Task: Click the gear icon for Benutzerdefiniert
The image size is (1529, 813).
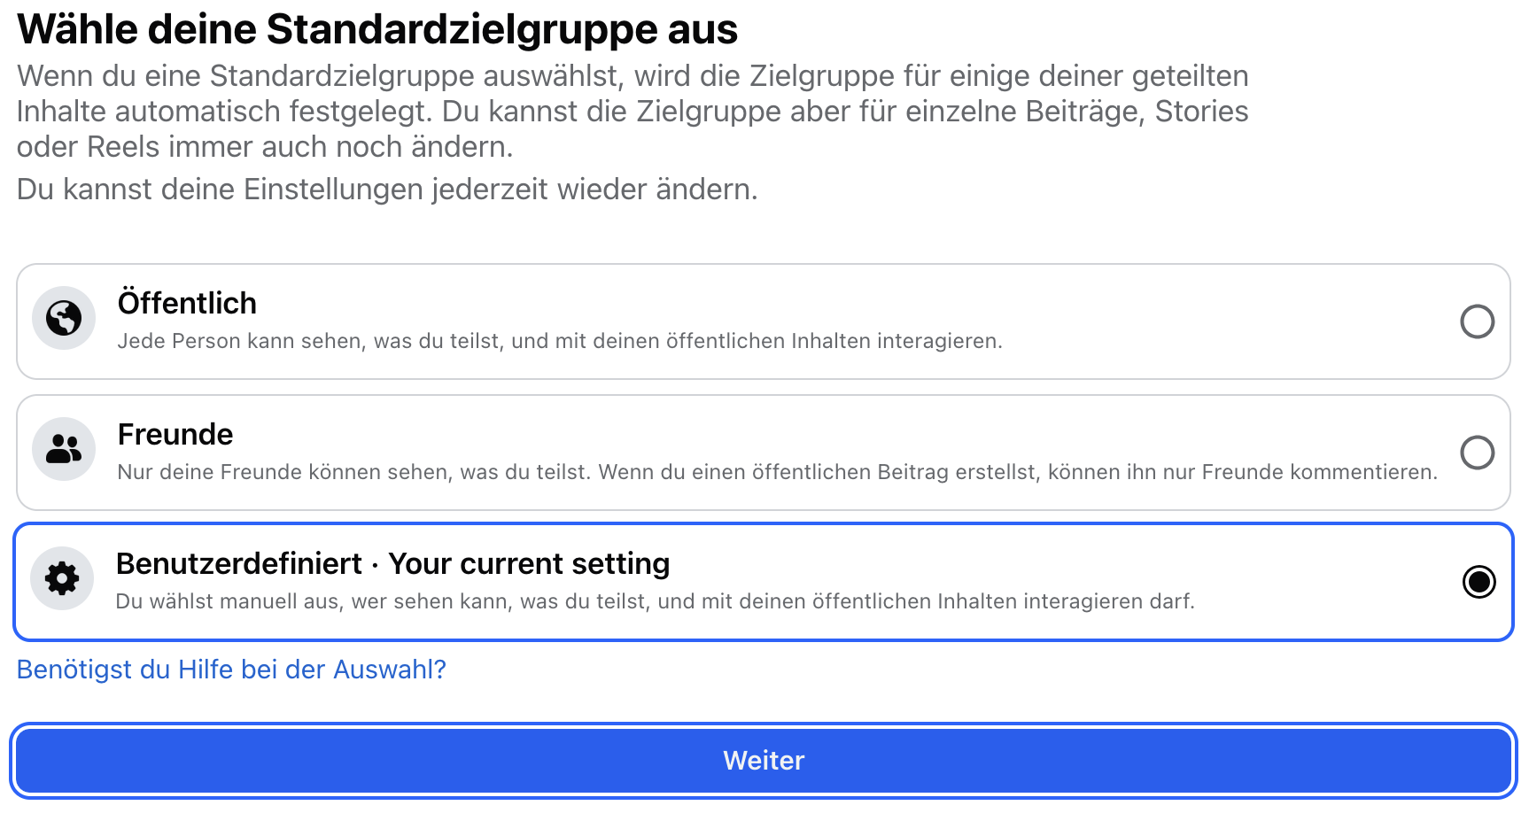Action: coord(62,579)
